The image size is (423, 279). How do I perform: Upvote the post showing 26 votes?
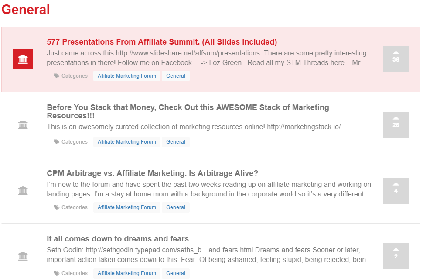[x=396, y=125]
